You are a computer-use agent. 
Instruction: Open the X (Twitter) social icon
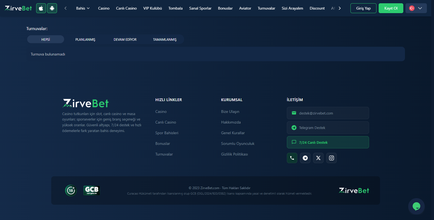tap(318, 158)
